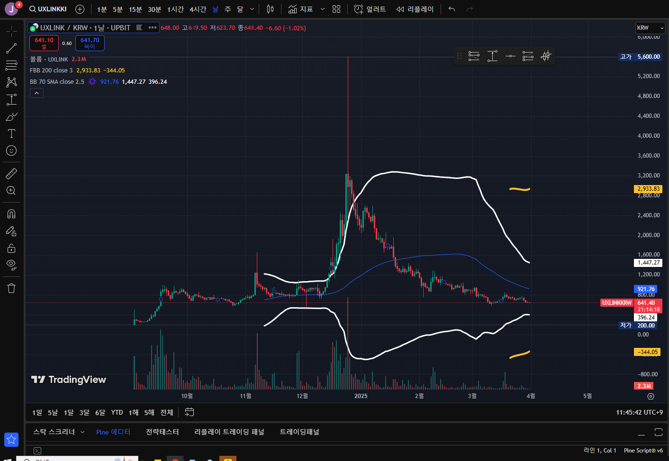
Task: Open the Pine 에디터 tab
Action: pyautogui.click(x=113, y=432)
